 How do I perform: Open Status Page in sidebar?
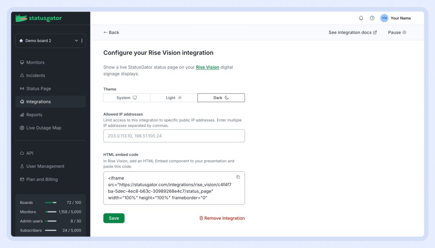[51, 89]
